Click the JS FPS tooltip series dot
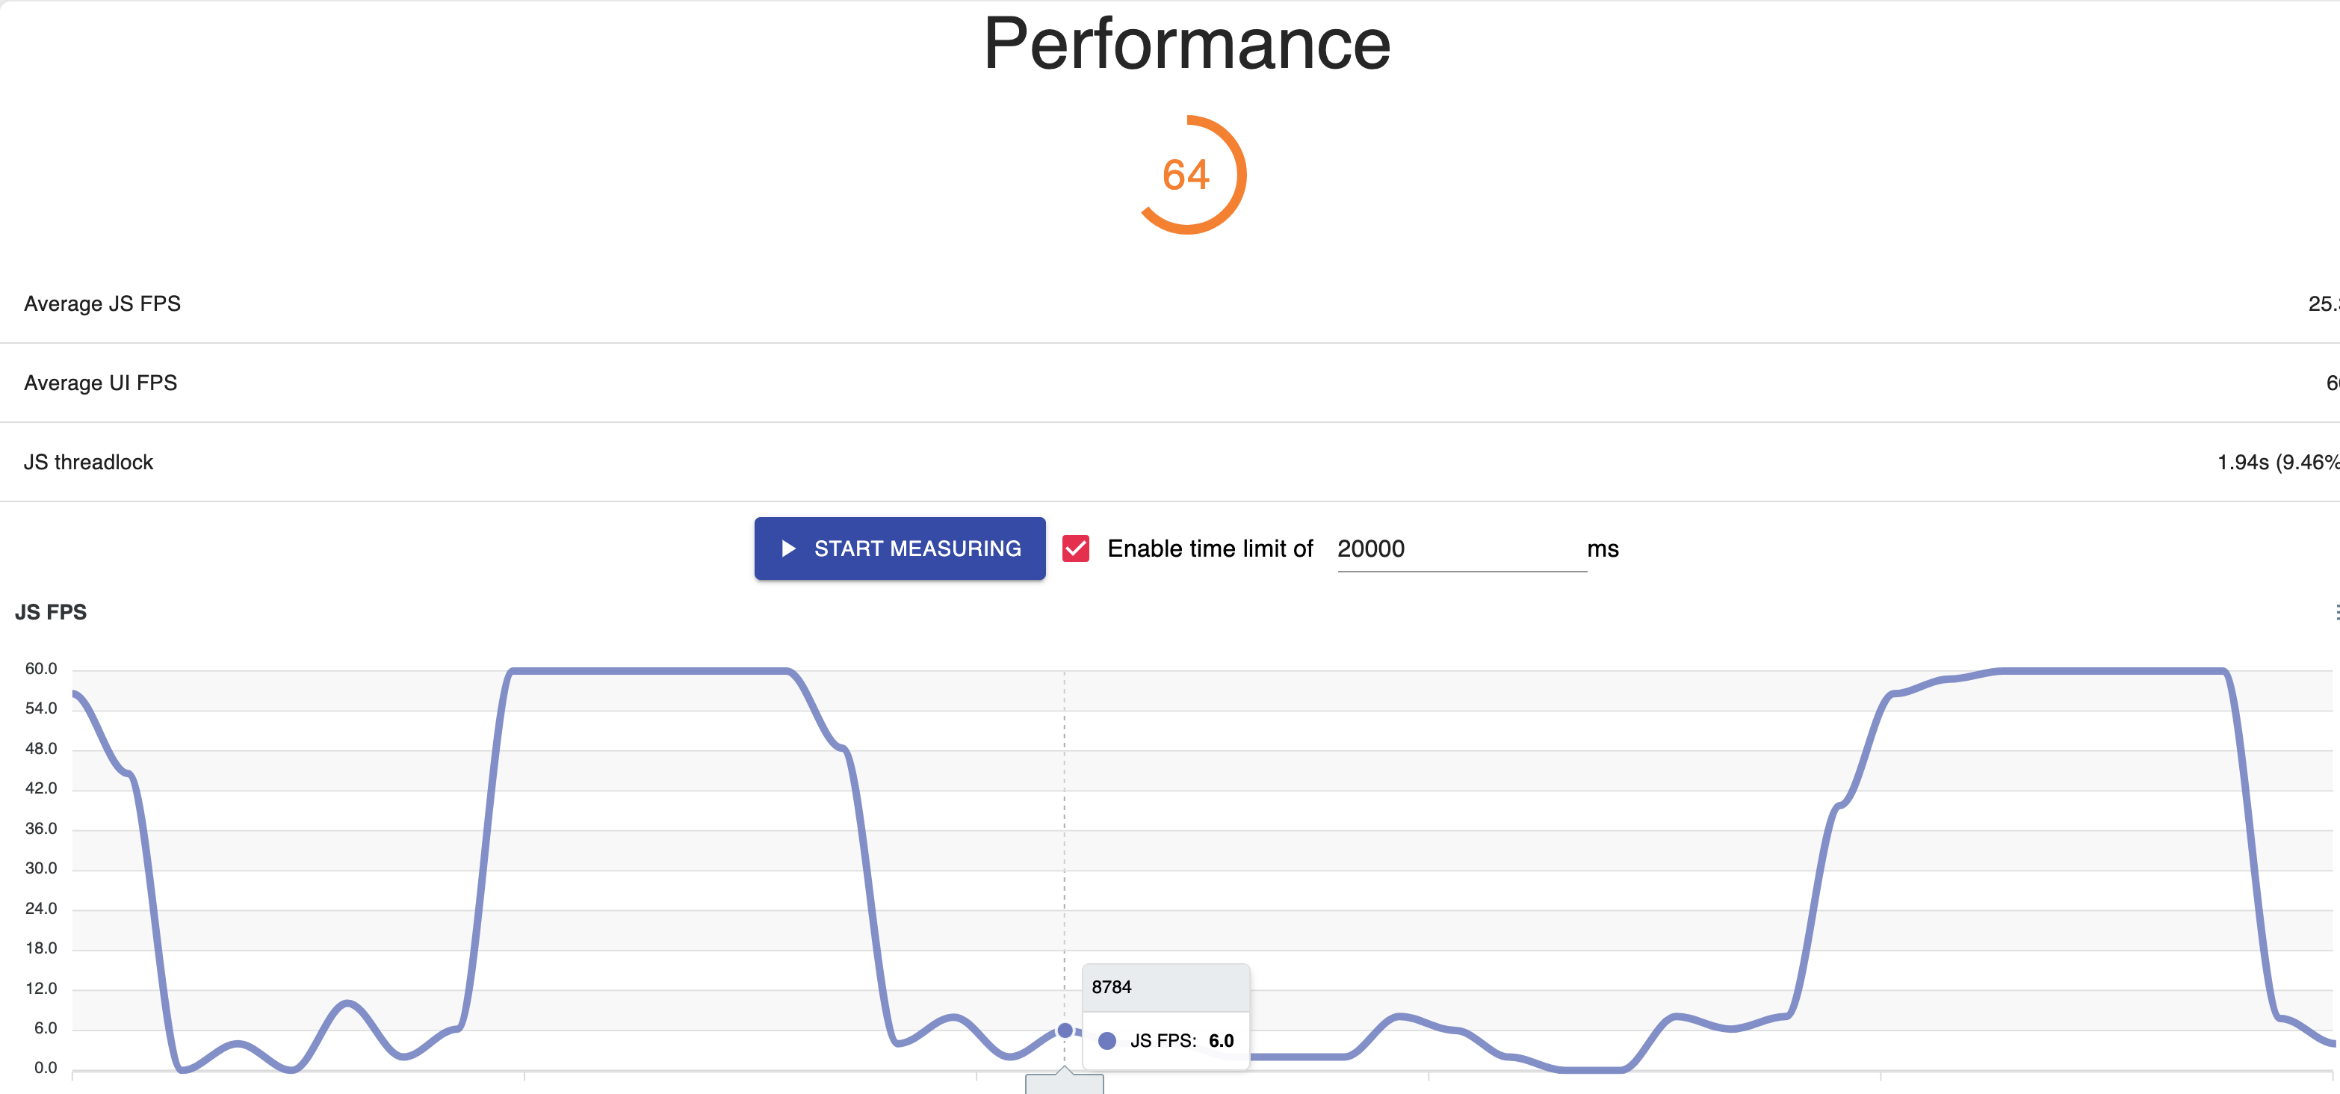This screenshot has height=1094, width=2340. tap(1106, 1040)
